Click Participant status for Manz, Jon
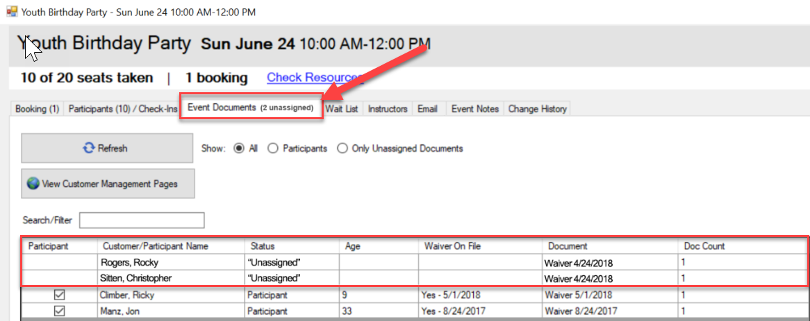Image resolution: width=810 pixels, height=321 pixels. click(x=292, y=311)
